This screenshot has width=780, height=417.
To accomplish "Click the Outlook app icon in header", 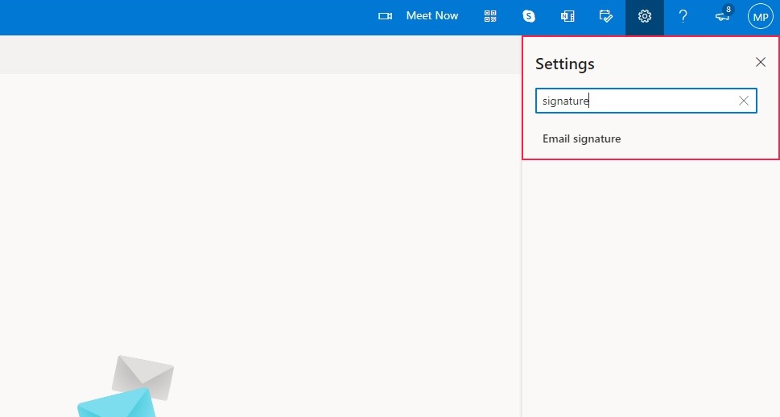I will pos(567,16).
